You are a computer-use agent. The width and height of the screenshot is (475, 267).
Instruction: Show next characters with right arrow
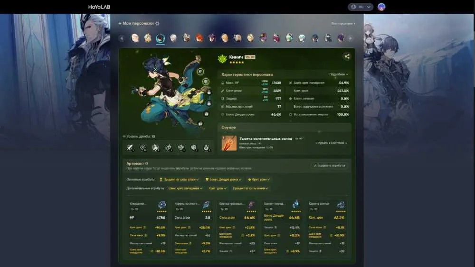tap(351, 38)
